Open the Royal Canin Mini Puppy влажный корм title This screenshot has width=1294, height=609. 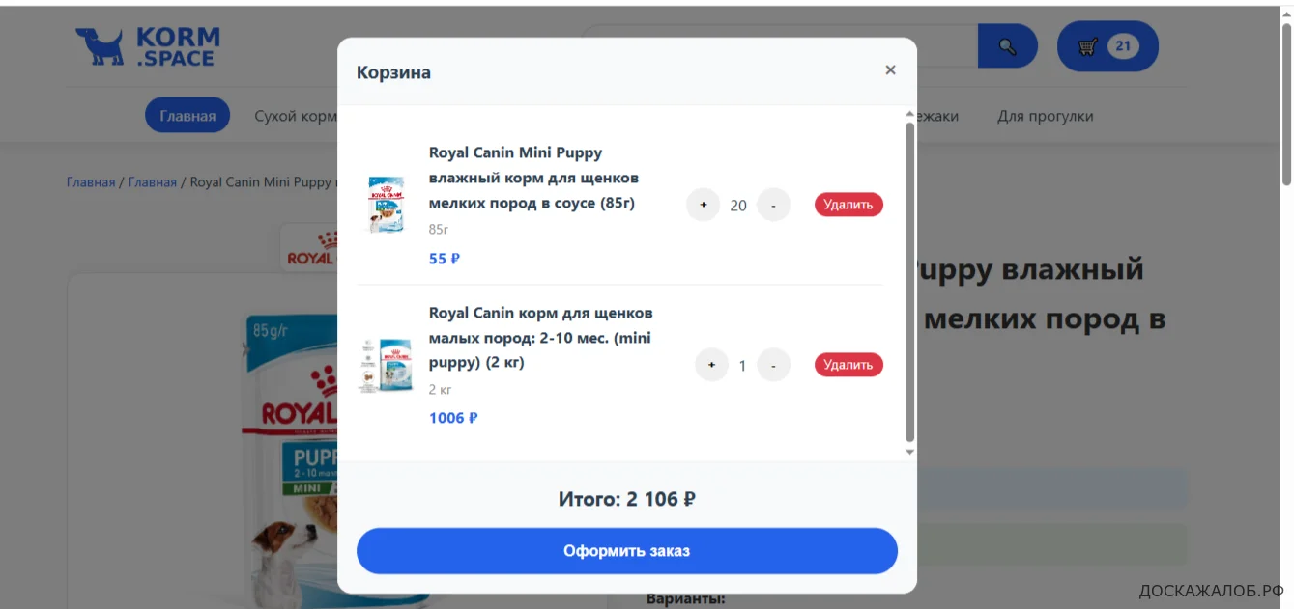pos(534,178)
